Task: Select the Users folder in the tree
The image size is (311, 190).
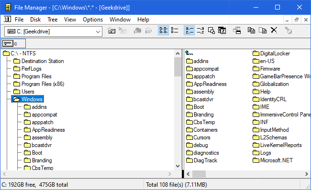Action: (24, 92)
